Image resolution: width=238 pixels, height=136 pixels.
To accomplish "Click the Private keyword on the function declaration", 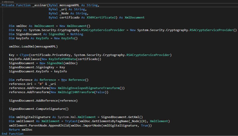I will coord(8,5).
